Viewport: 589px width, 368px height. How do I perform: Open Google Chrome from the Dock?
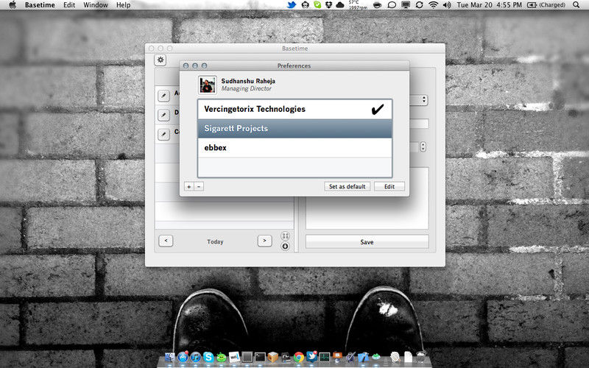pos(298,357)
